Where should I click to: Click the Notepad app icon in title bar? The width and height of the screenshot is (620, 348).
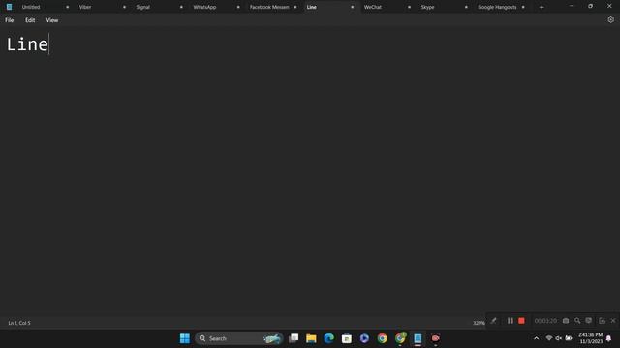(x=9, y=7)
